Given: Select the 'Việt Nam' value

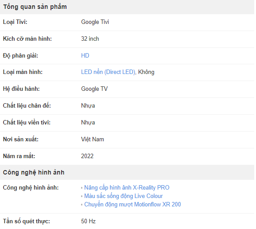Looking at the screenshot, I should pyautogui.click(x=93, y=139).
